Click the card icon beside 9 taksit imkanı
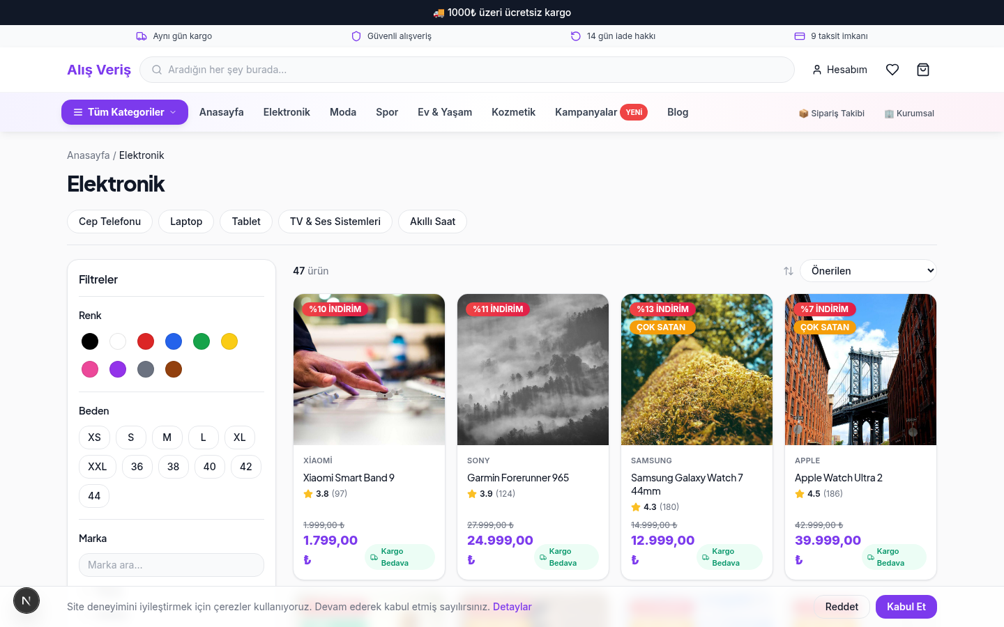The width and height of the screenshot is (1004, 627). (800, 36)
